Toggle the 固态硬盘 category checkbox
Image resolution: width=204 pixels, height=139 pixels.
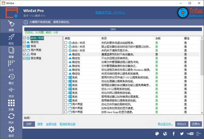pos(24,58)
